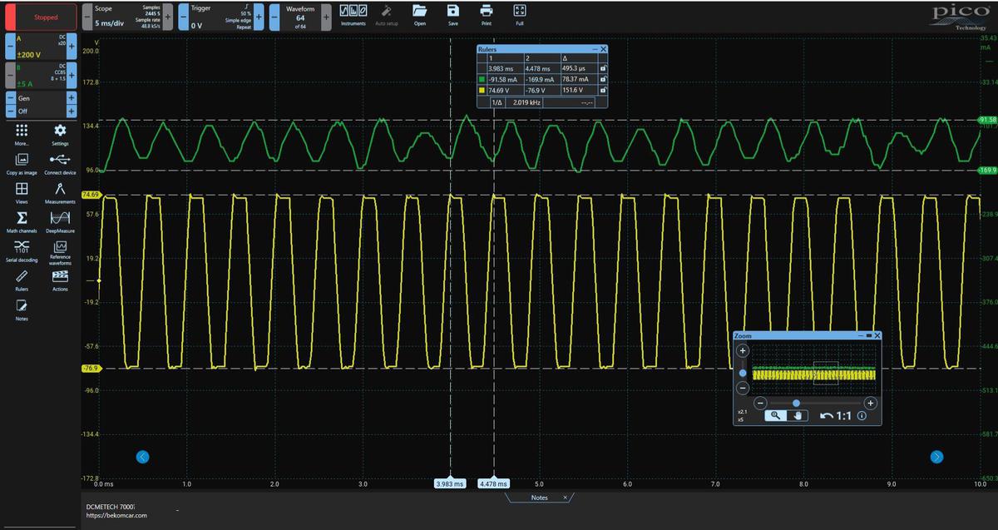Click the vertical zoom slider handle
Screen dimensions: 998x530
(x=743, y=373)
